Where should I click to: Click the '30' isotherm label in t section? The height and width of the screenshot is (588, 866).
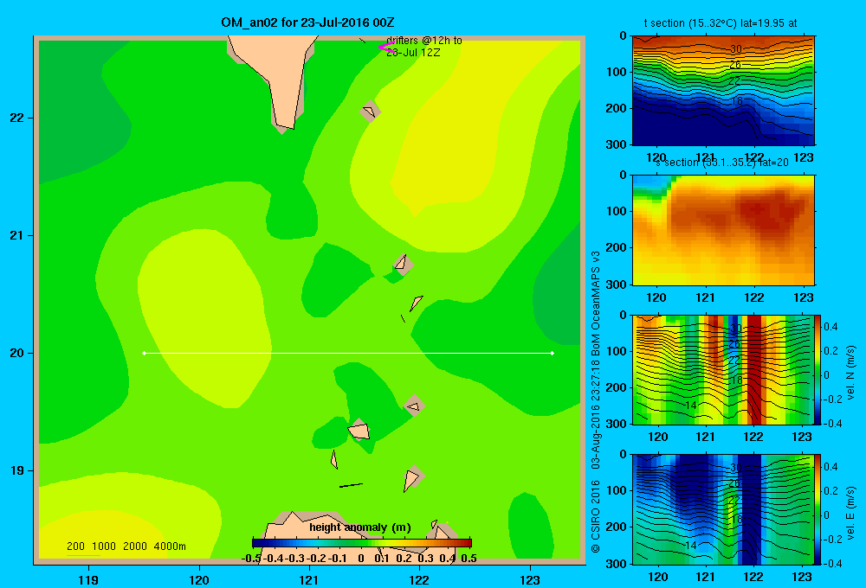click(x=736, y=49)
